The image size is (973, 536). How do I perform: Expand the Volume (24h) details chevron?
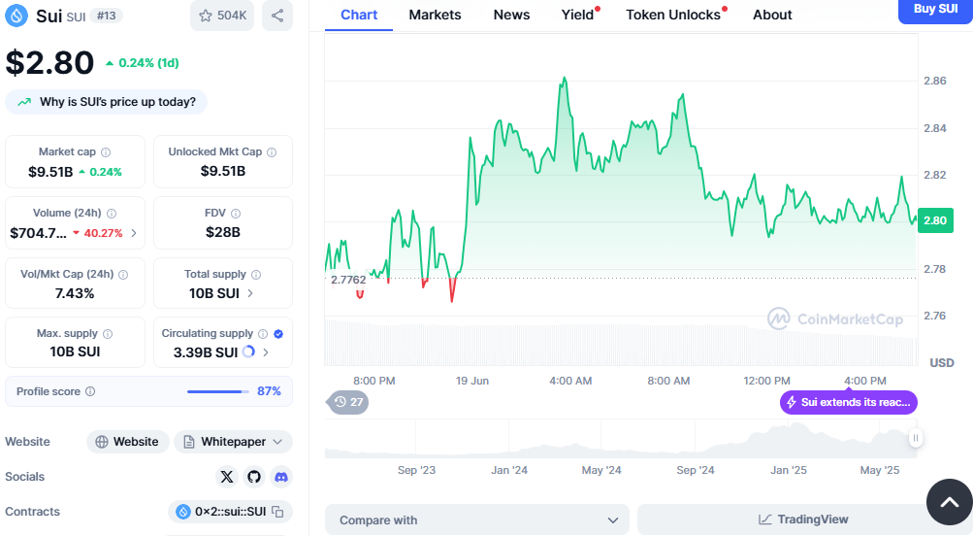(134, 233)
